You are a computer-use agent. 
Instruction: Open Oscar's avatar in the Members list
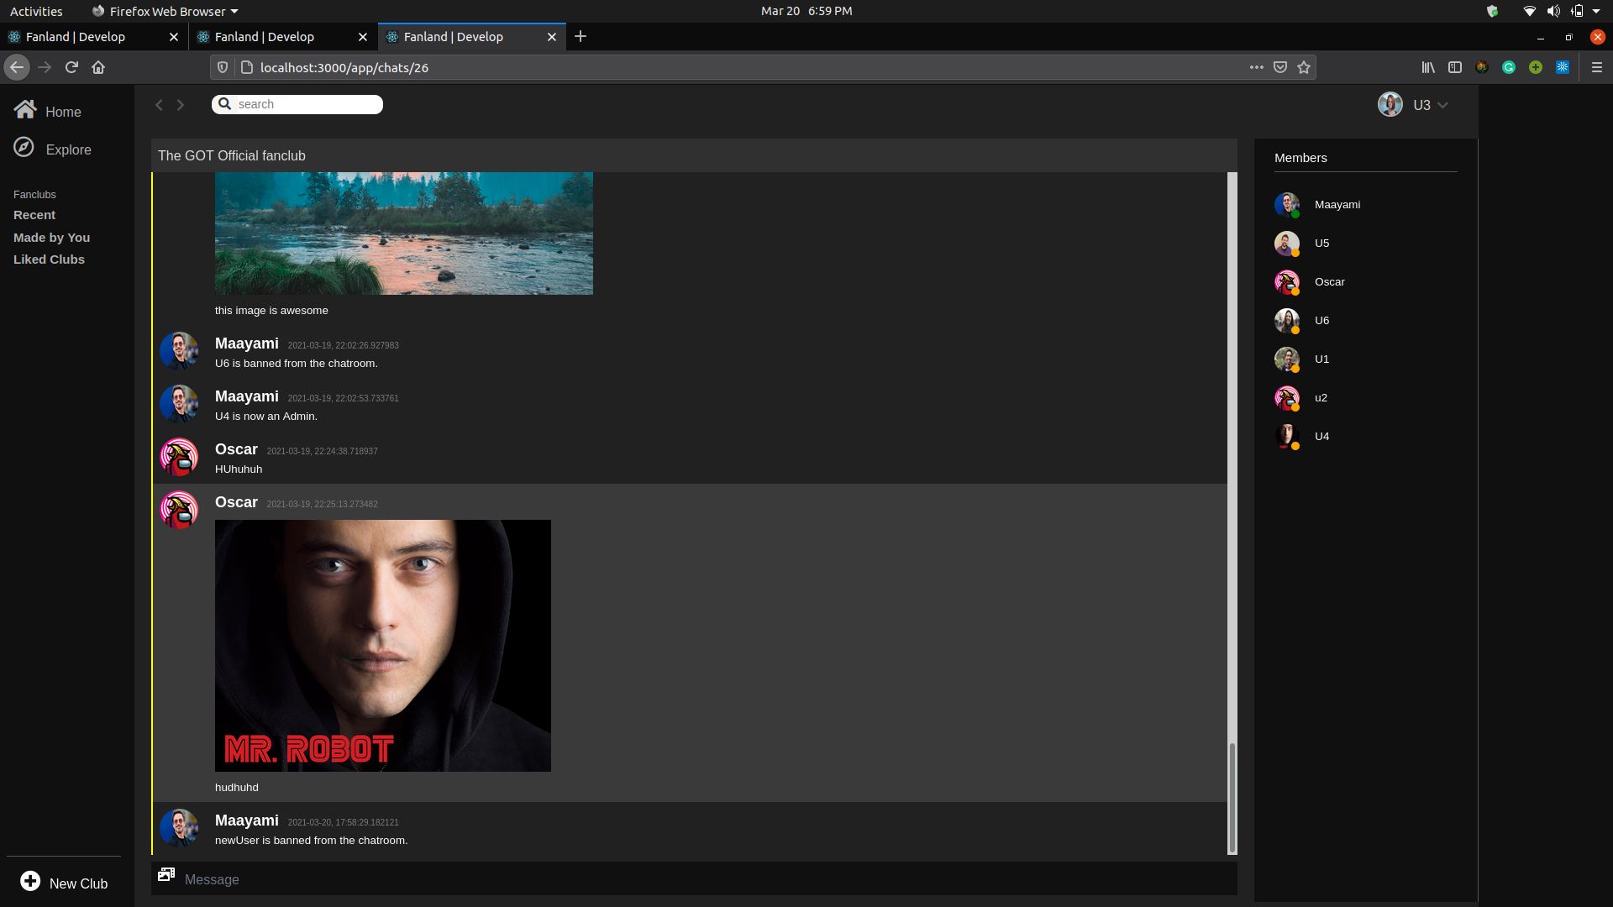[x=1286, y=282]
